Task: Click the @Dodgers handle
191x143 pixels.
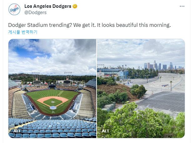Action: (35, 12)
